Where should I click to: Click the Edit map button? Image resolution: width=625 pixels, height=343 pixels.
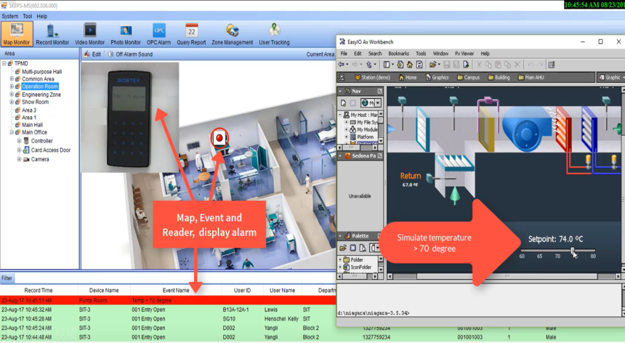click(92, 54)
